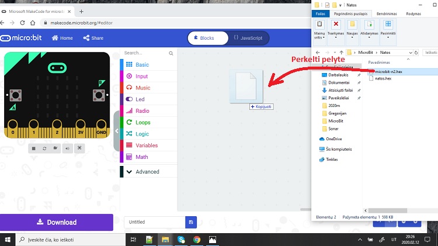Select file natos.hex

coord(383,78)
